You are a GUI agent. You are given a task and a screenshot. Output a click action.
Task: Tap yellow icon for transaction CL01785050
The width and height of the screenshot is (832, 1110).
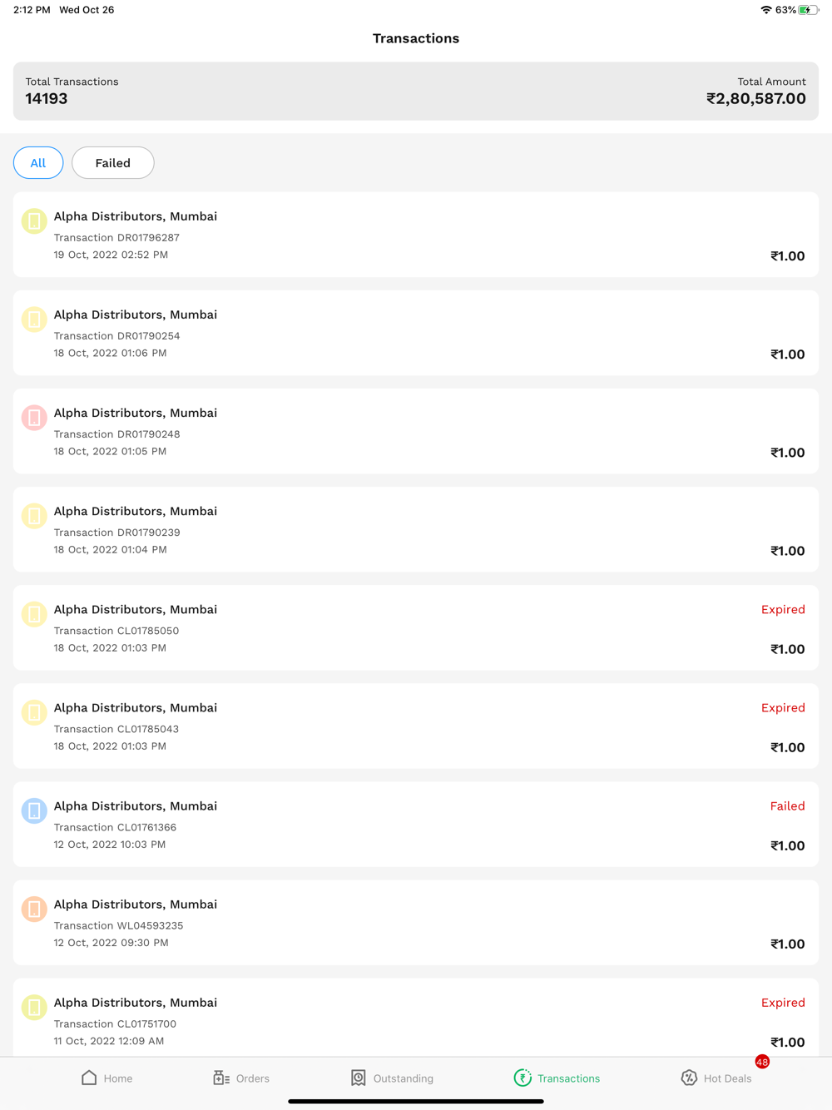pos(34,614)
